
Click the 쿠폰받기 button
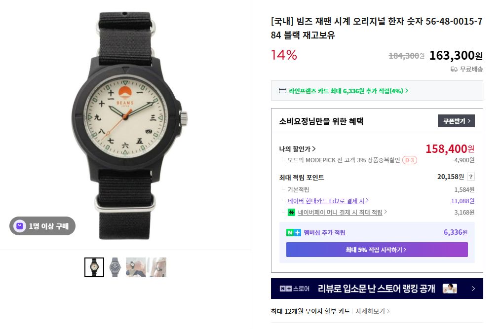(456, 121)
